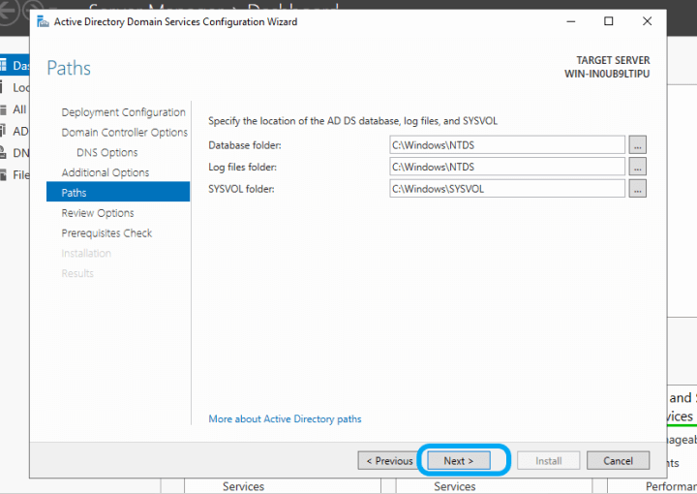The image size is (697, 494).
Task: Open DNS in Server Manager sidebar
Action: (15, 152)
